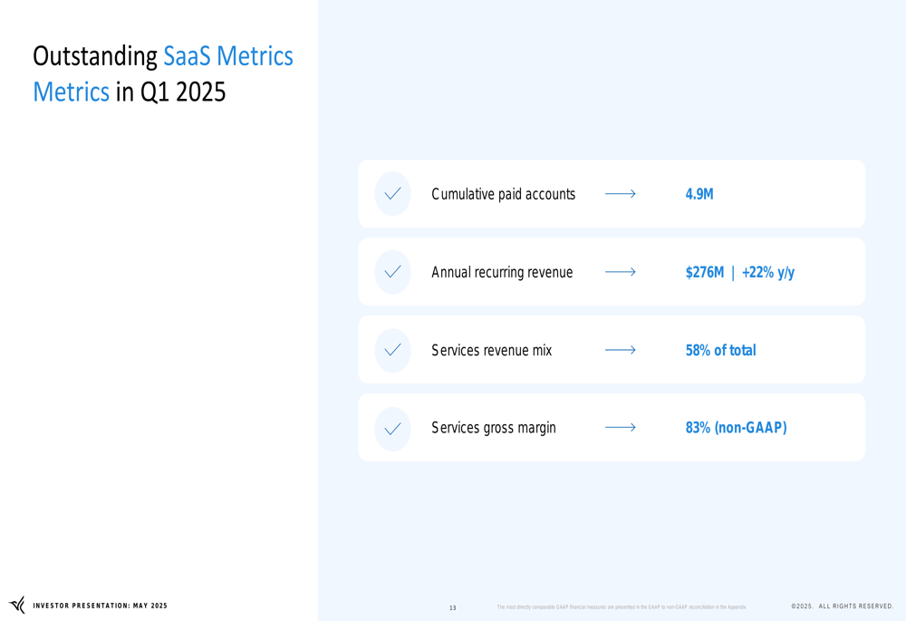This screenshot has height=621, width=906.
Task: Click the arrow in the Services gross margin row
Action: point(621,427)
